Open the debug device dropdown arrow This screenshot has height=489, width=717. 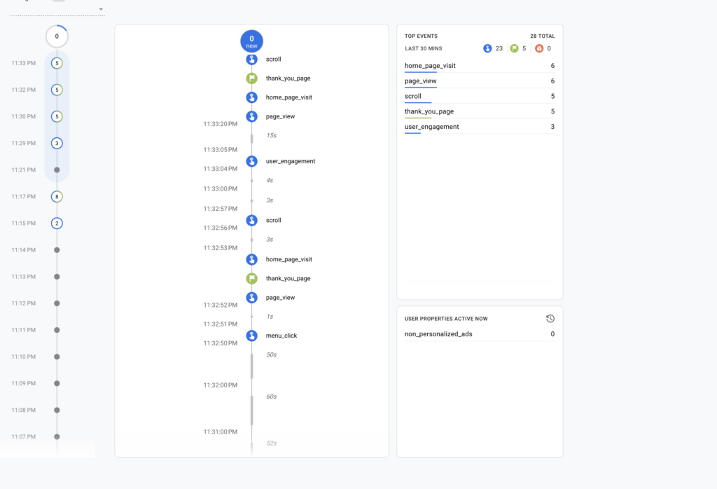(x=101, y=10)
